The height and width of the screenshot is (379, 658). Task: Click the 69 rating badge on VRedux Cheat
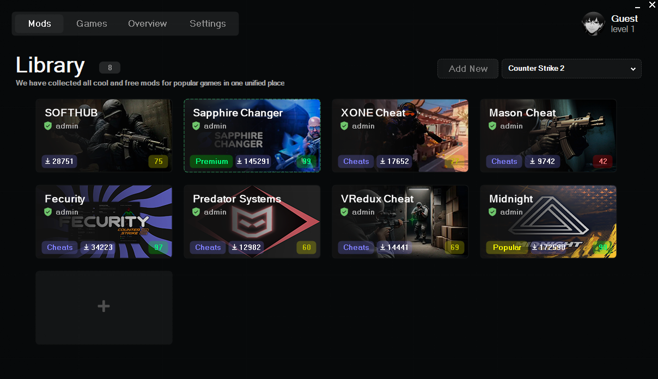455,247
